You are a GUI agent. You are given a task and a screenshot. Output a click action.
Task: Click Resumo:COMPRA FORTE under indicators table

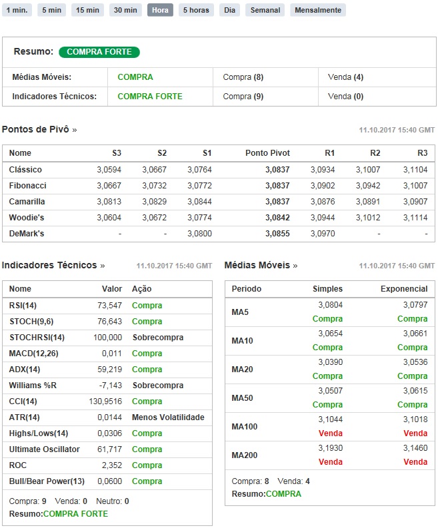click(59, 514)
